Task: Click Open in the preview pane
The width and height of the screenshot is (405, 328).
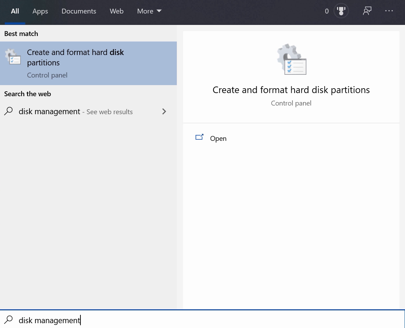Action: coord(218,138)
